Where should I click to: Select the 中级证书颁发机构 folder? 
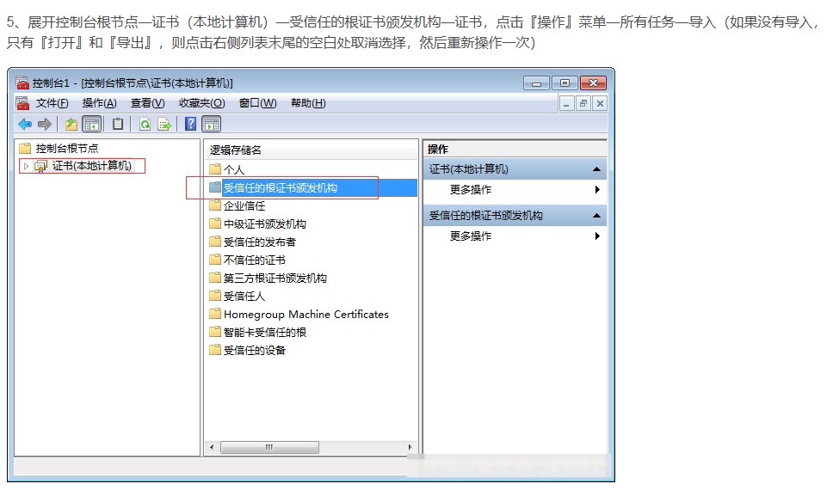tap(264, 224)
